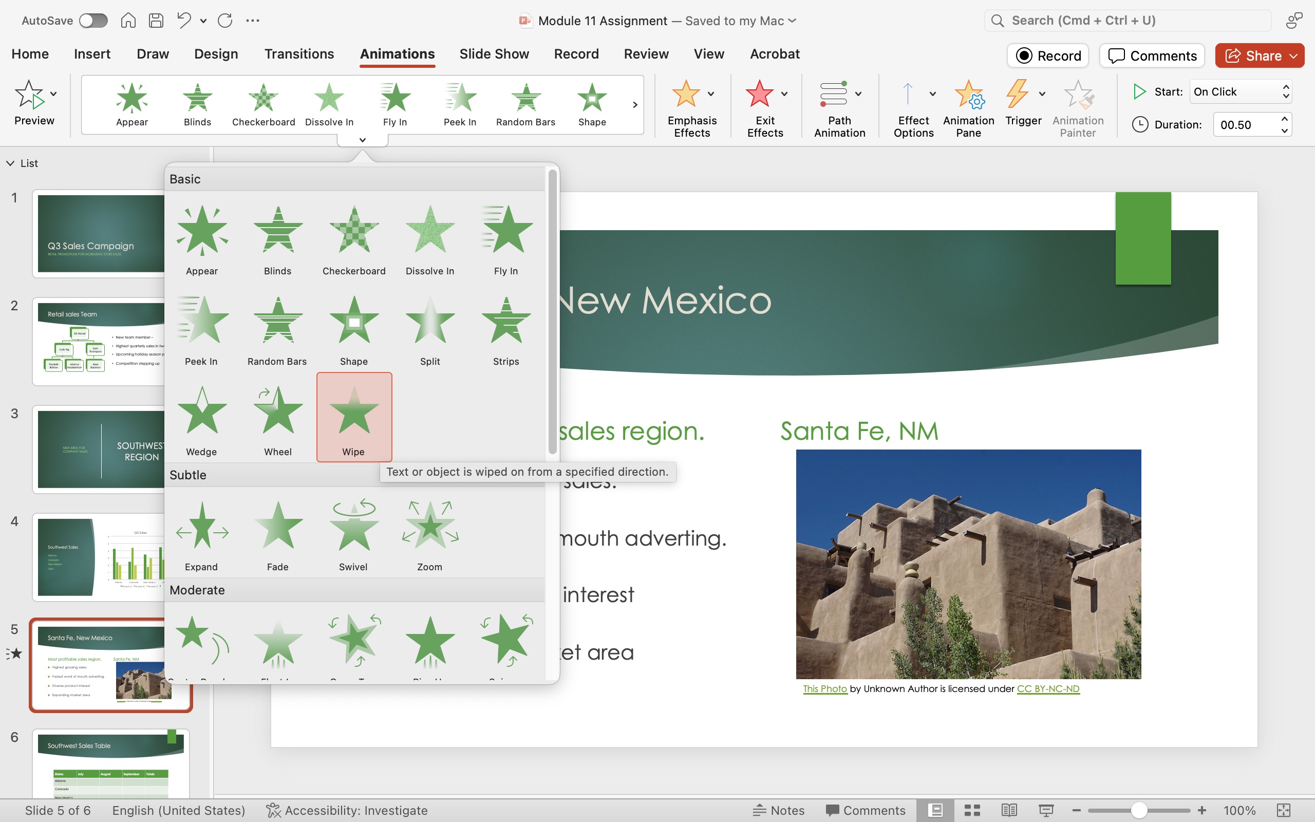The image size is (1315, 822).
Task: Click Accessibility: Investigate in status bar
Action: (x=347, y=810)
